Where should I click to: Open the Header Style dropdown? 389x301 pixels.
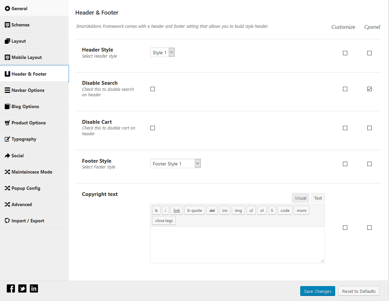coord(163,52)
